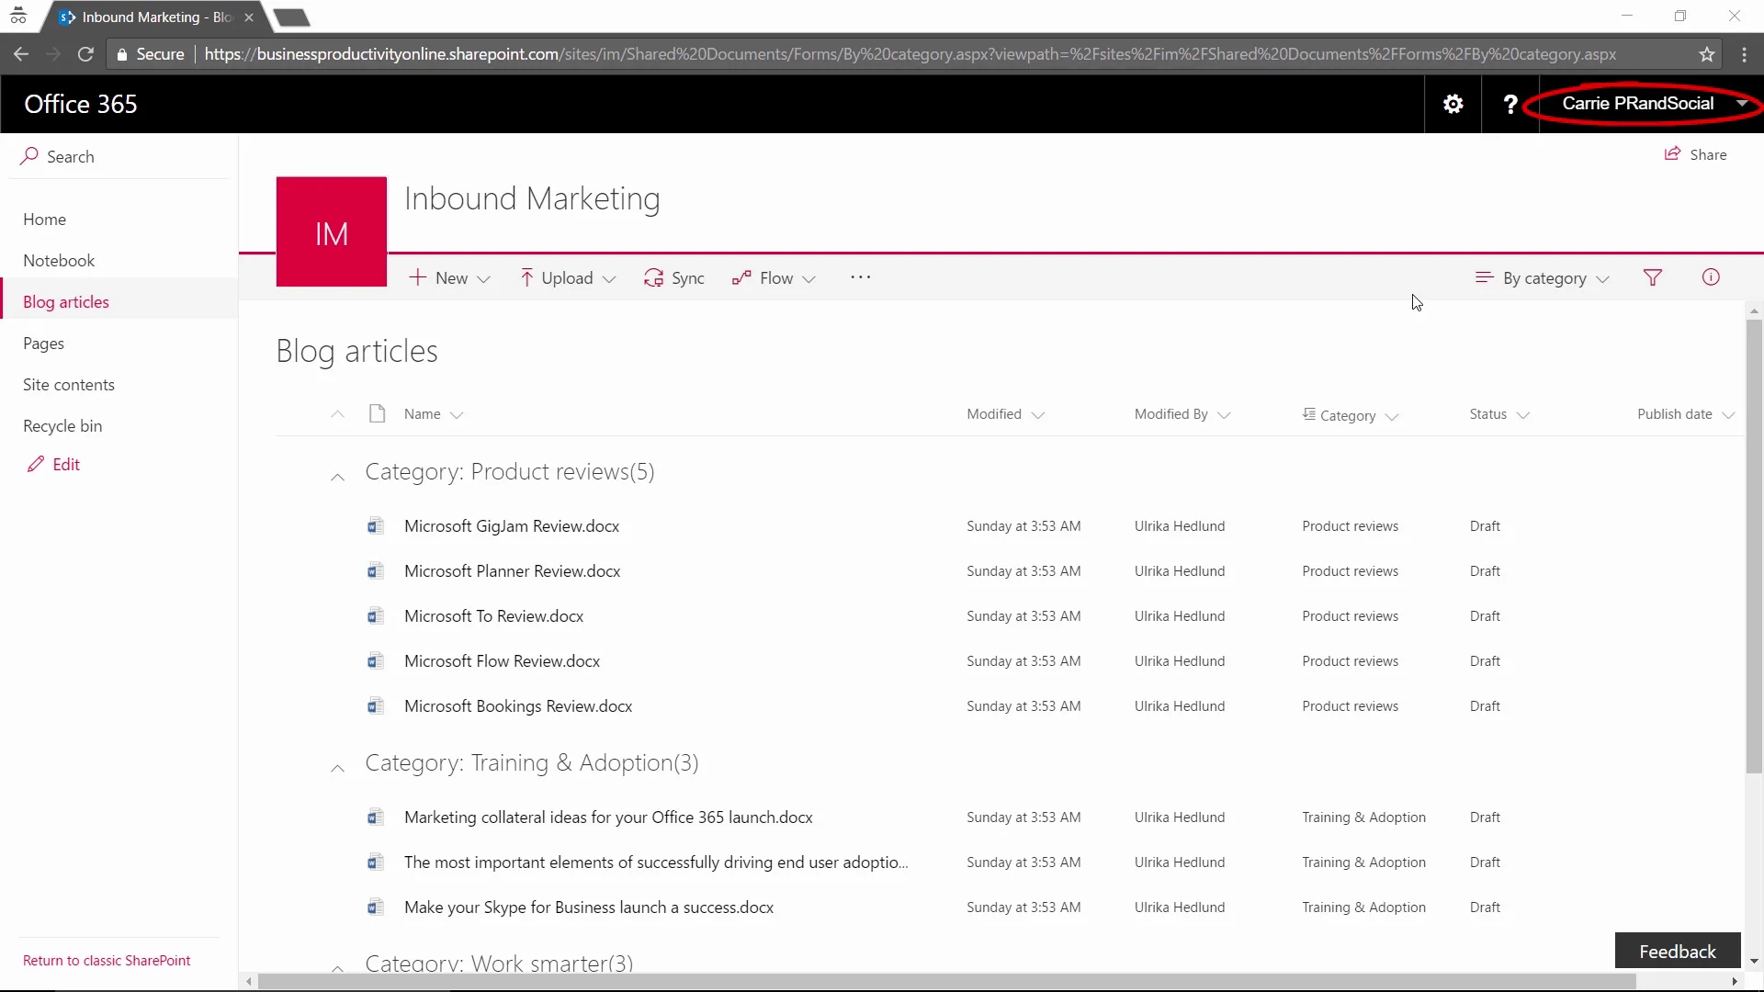This screenshot has width=1764, height=992.
Task: Click Draft status of Microsoft Flow Review row
Action: click(x=1485, y=661)
